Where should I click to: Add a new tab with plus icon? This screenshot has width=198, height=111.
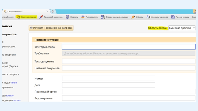[53, 11]
